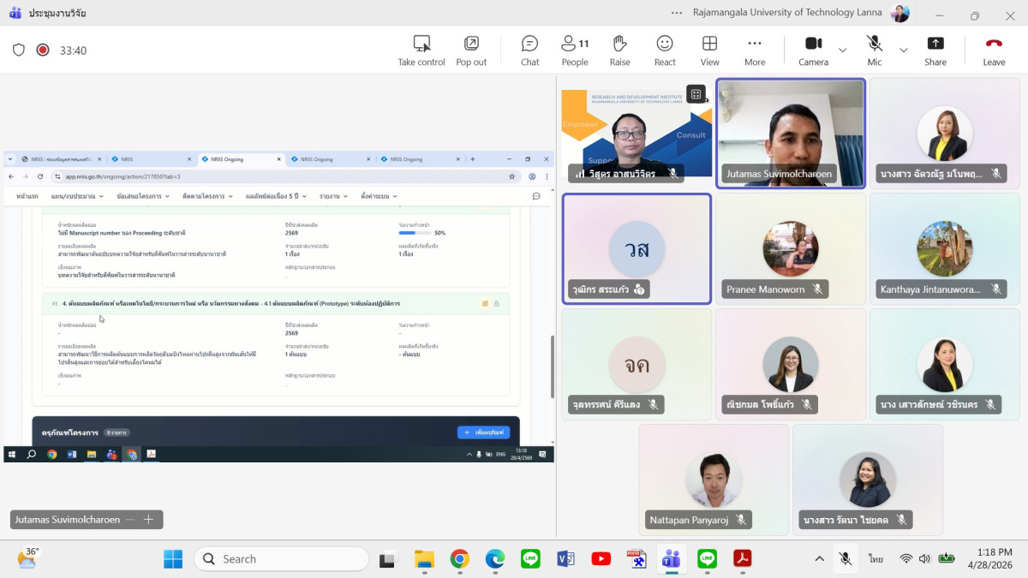The width and height of the screenshot is (1028, 578).
Task: Pop out the shared screen
Action: [x=470, y=50]
